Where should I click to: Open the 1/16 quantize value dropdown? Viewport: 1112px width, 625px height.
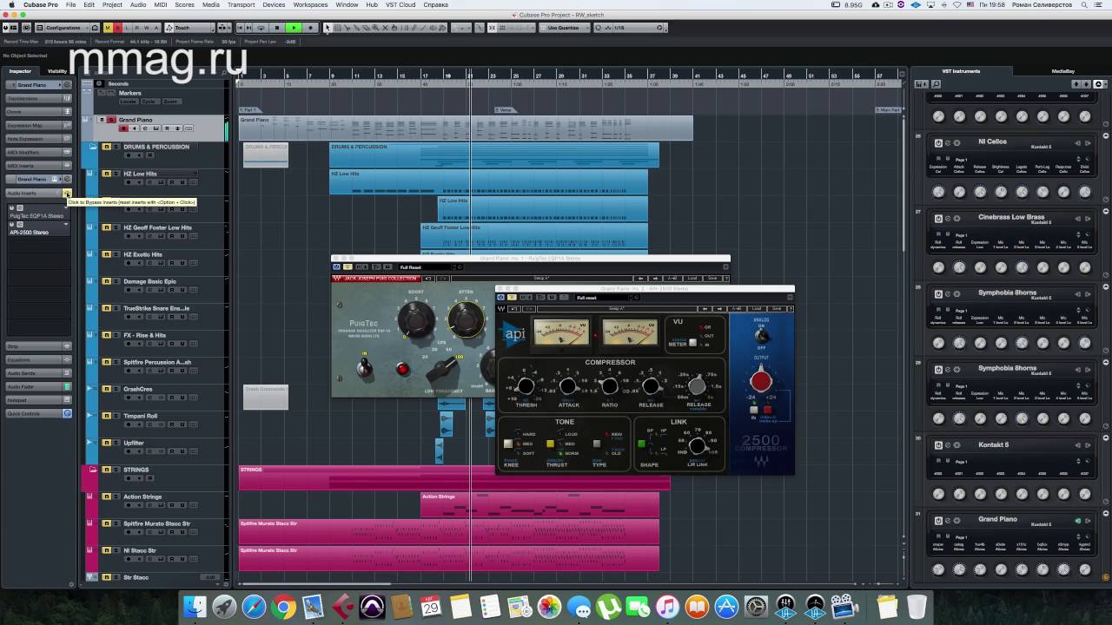[x=635, y=28]
